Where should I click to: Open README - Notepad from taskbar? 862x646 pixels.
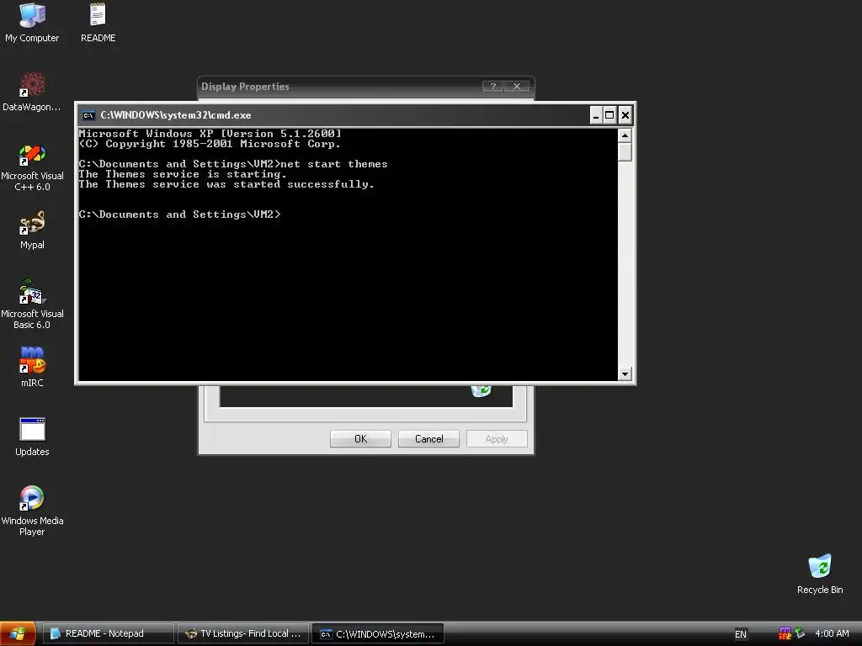109,633
